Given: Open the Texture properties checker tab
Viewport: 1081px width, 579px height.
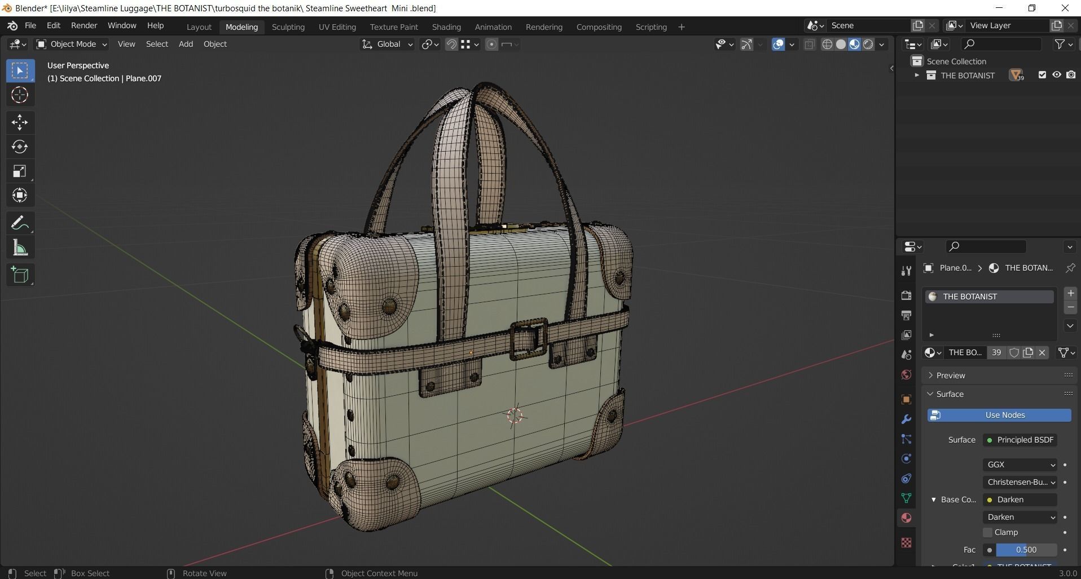Looking at the screenshot, I should pos(906,542).
